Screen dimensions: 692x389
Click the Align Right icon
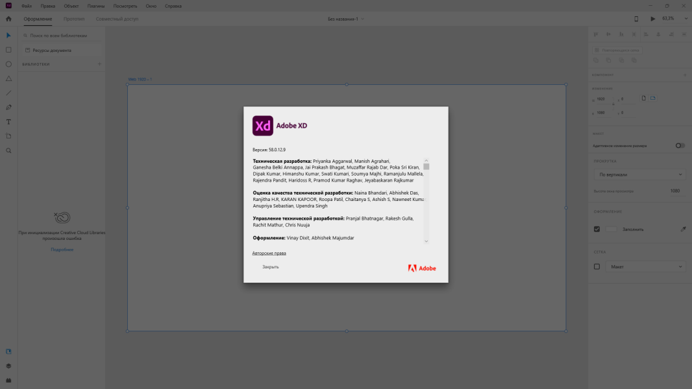click(x=671, y=34)
